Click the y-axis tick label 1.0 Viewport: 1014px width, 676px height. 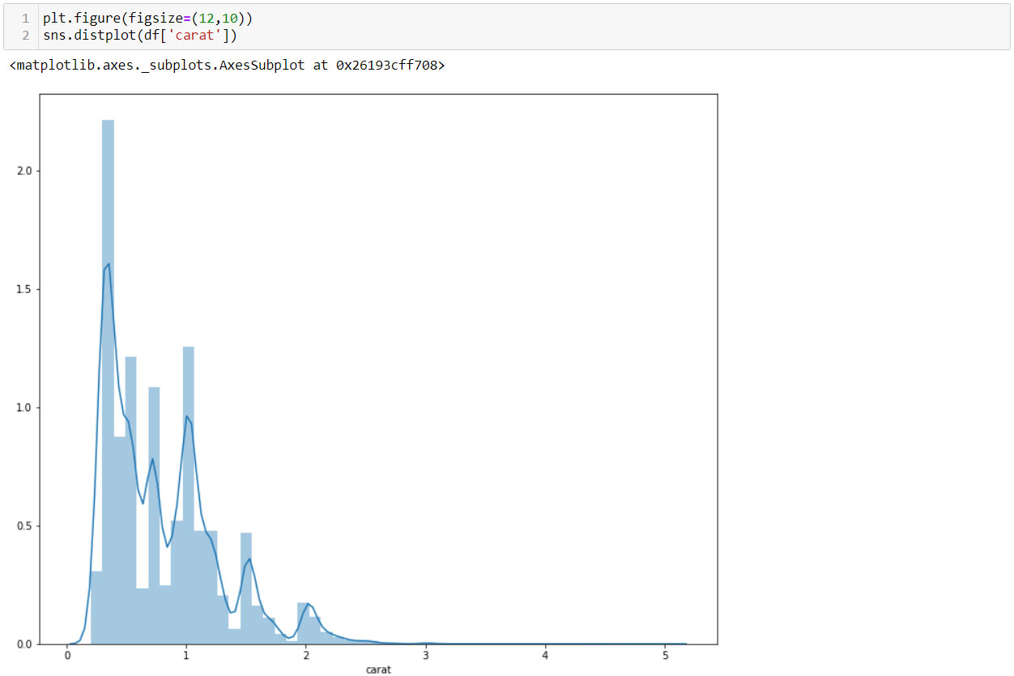pos(23,407)
